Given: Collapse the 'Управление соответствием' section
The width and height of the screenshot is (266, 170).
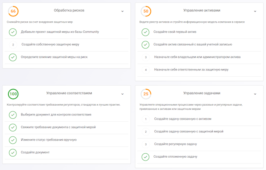Looking at the screenshot, I should pyautogui.click(x=122, y=94).
